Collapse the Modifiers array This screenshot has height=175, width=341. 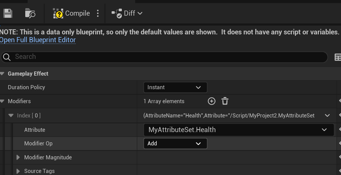3,101
